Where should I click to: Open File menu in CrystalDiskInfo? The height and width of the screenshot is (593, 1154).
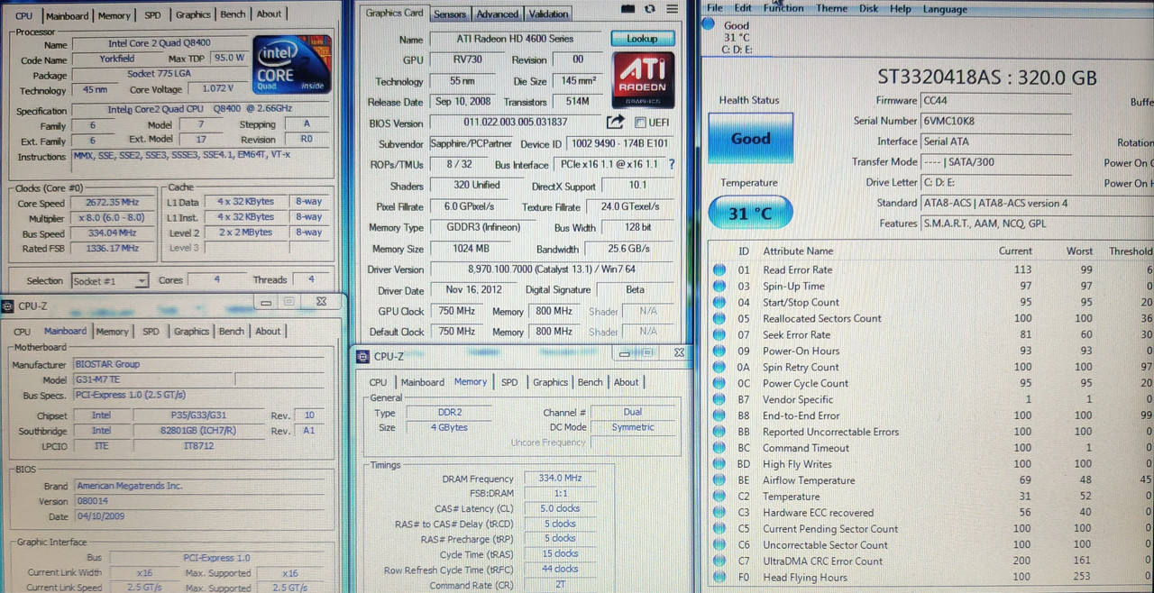715,8
